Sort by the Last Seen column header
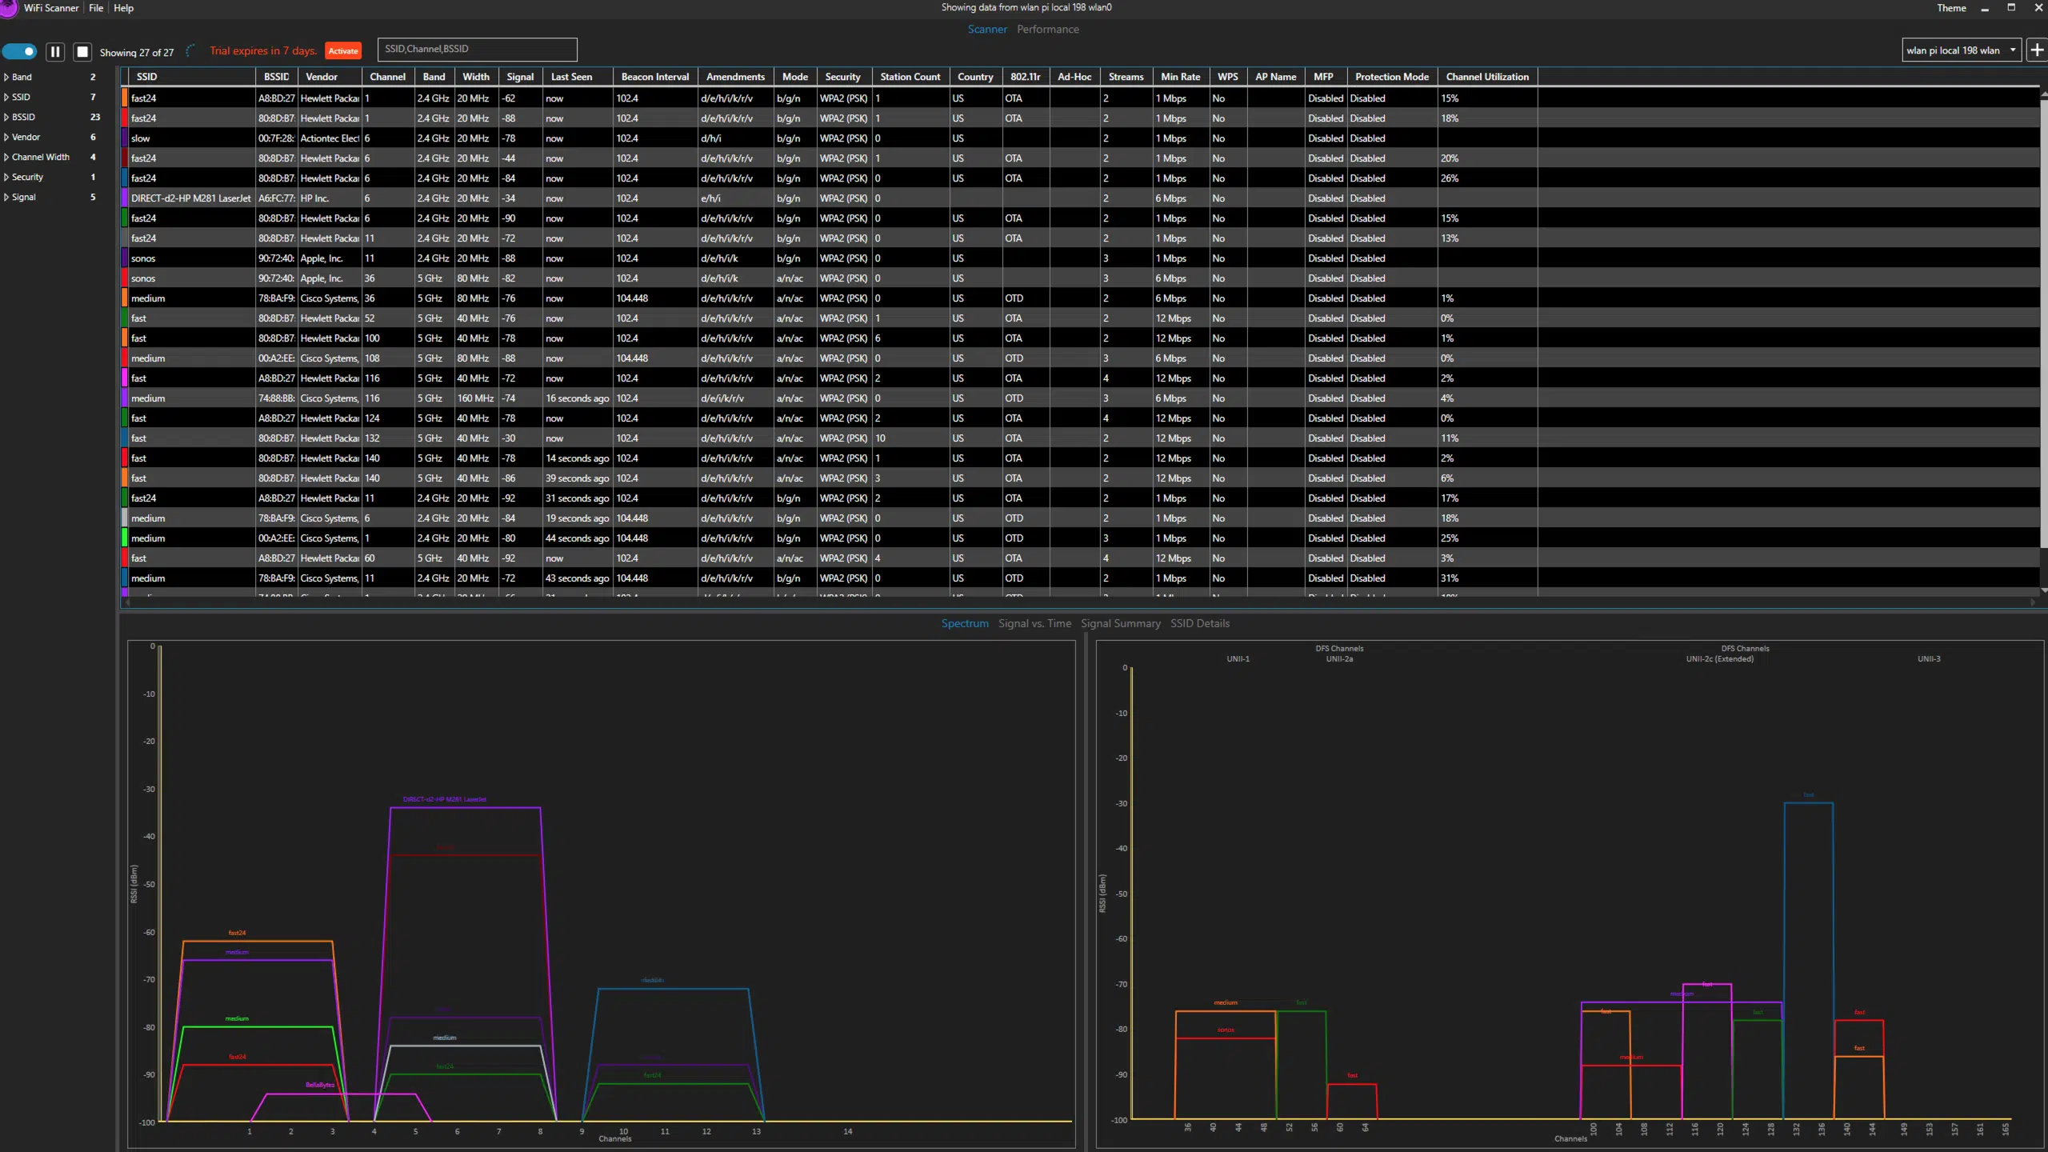The width and height of the screenshot is (2048, 1152). (x=578, y=77)
